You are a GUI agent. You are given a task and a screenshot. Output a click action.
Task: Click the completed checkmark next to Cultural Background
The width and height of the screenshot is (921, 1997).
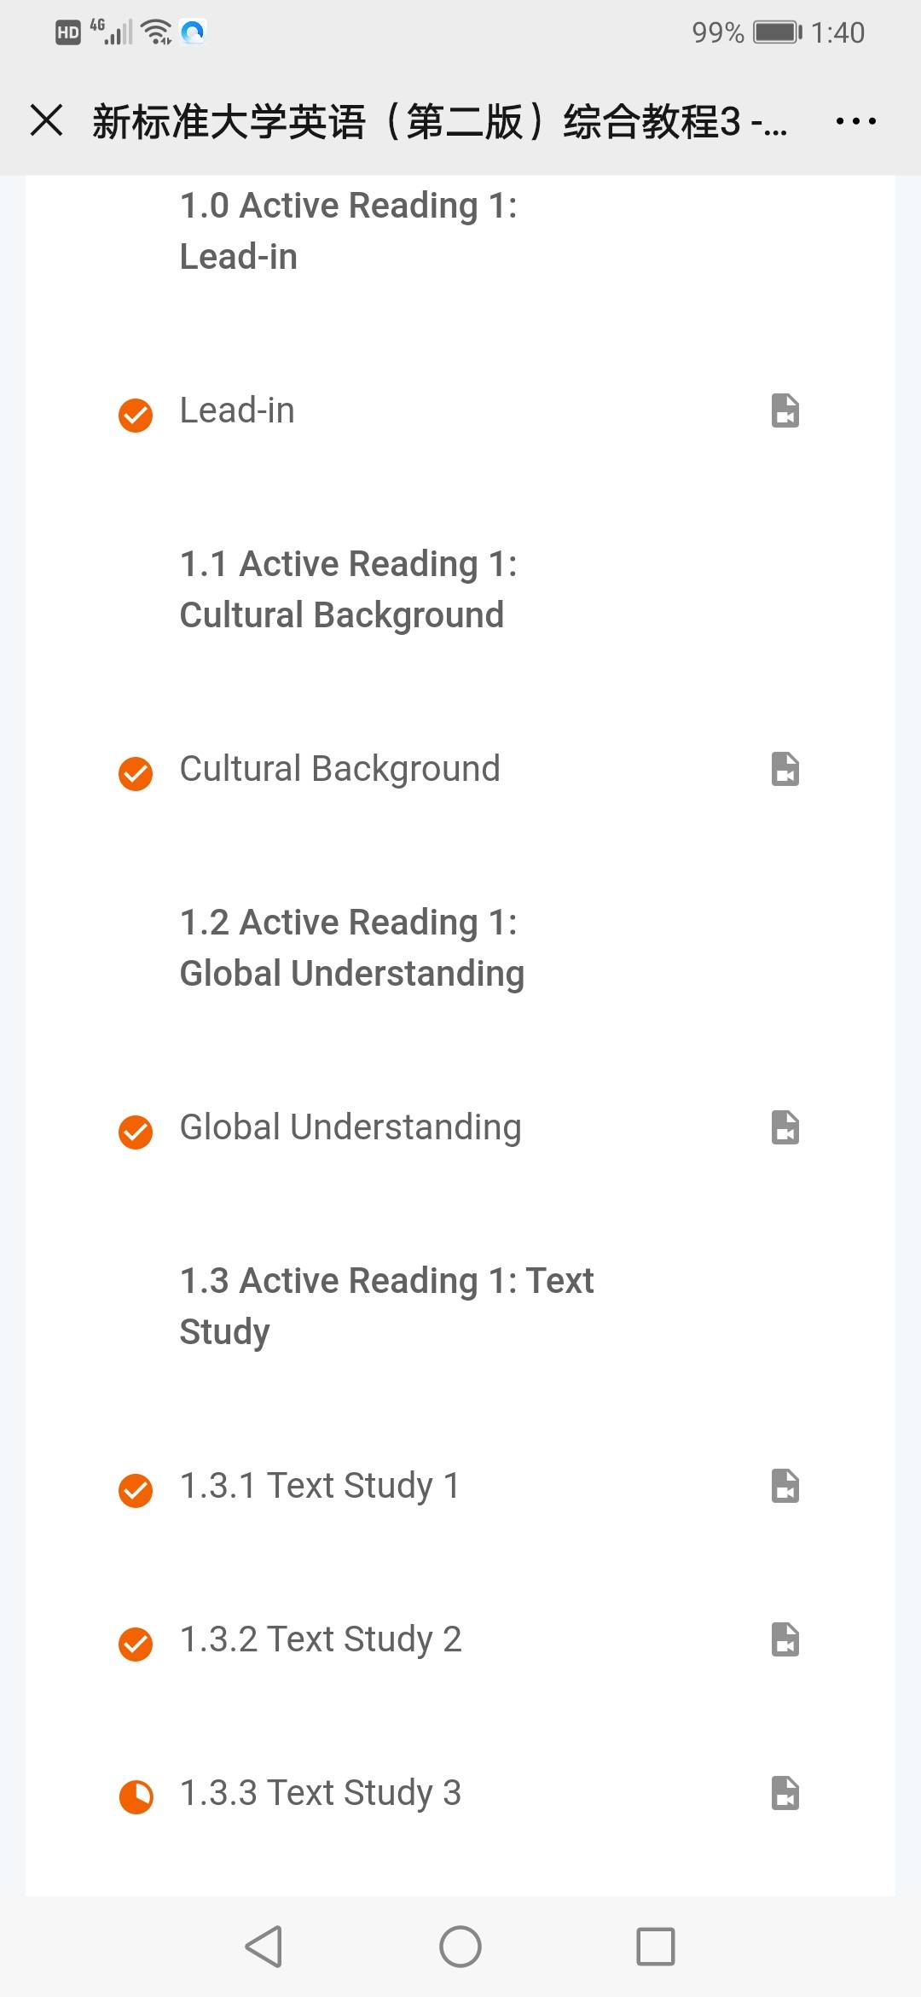point(136,774)
